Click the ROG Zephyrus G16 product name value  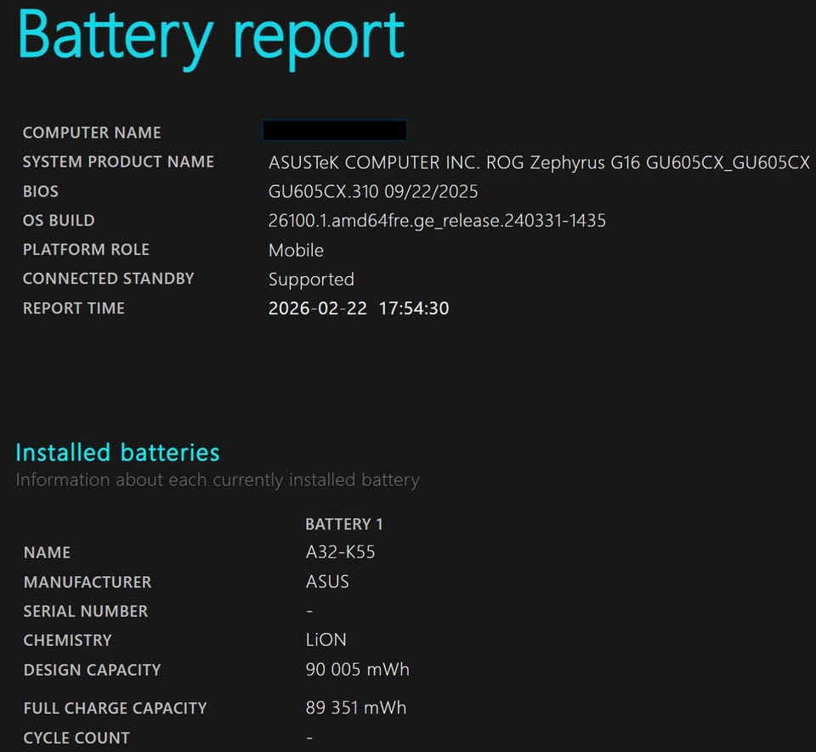click(x=539, y=163)
